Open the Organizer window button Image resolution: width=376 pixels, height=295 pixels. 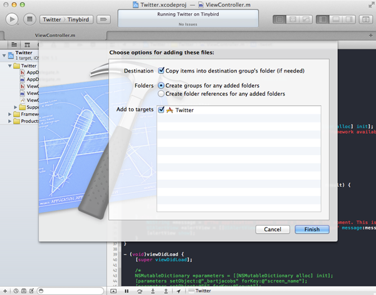(366, 19)
